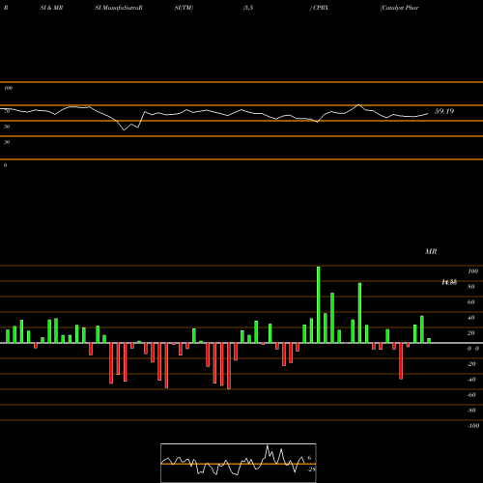Click the 'SI(TM)' header label

pos(184,8)
